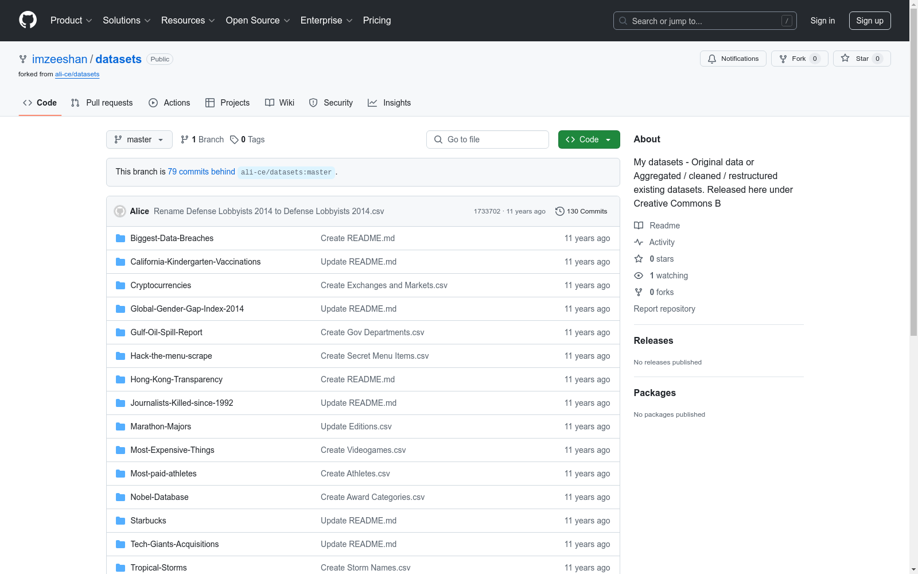
Task: Click the Search or jump to field
Action: click(x=705, y=21)
